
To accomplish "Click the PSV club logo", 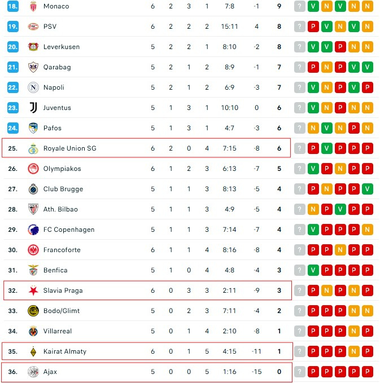I will click(33, 27).
